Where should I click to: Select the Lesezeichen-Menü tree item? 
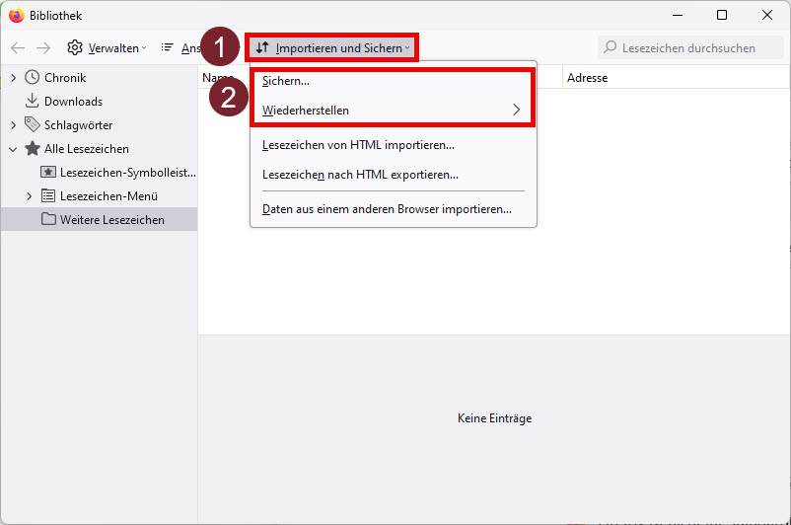(x=108, y=196)
